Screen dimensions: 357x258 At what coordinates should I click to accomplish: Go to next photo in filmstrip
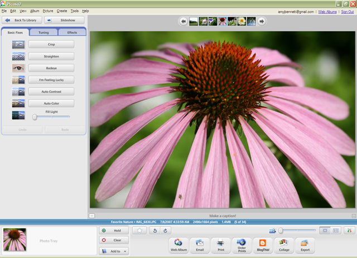(x=262, y=21)
